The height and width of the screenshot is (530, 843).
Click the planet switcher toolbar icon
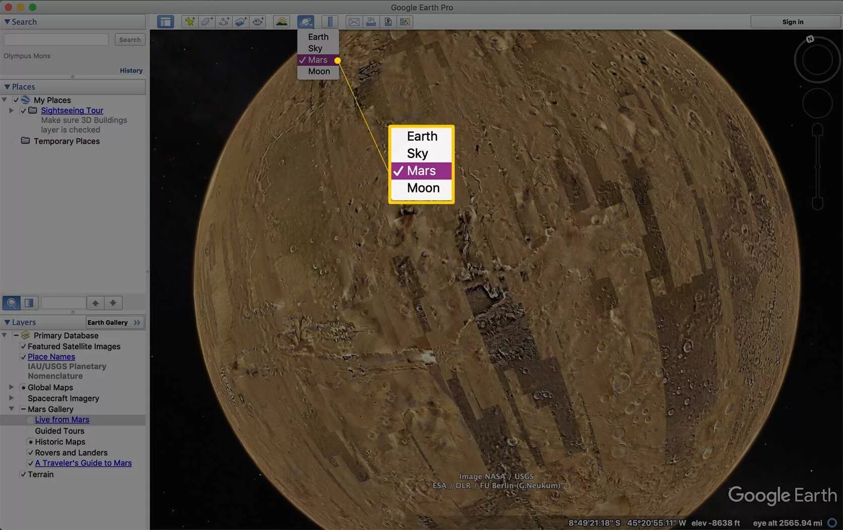pos(306,22)
